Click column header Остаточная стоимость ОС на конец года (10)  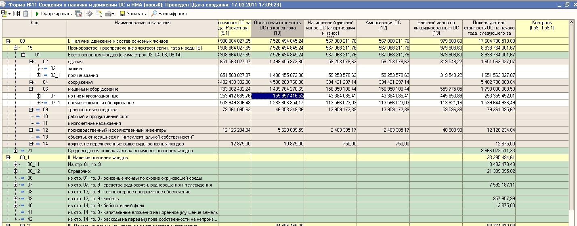[x=277, y=28]
